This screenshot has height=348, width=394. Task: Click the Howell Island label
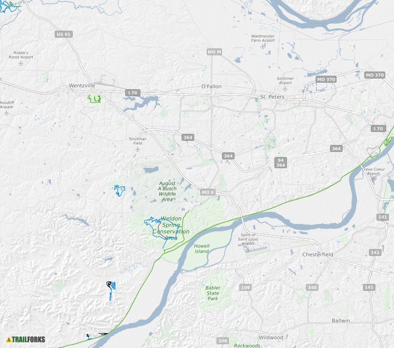pos(202,249)
